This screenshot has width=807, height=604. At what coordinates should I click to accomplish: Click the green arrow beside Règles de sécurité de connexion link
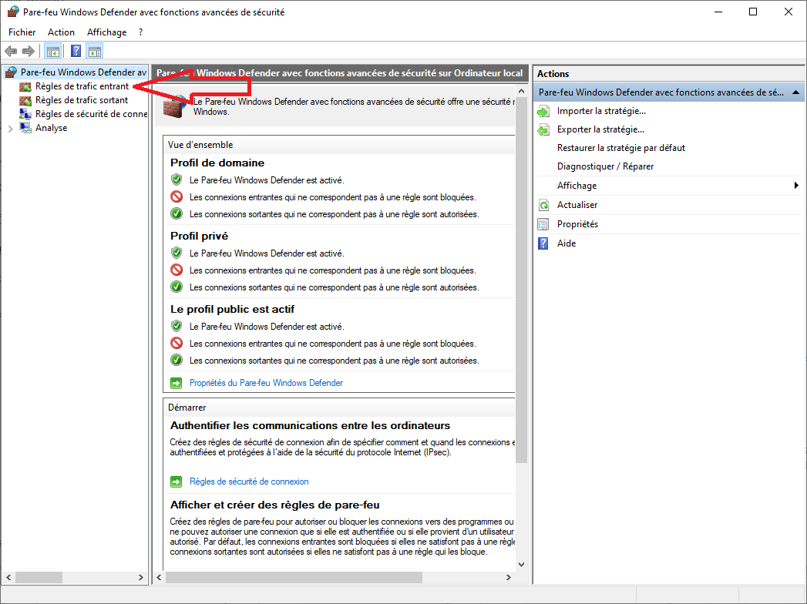tap(176, 482)
